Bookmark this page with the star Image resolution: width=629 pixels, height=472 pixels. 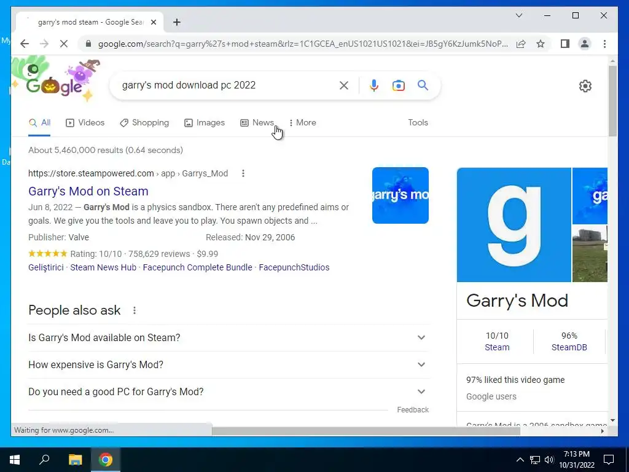pos(541,44)
